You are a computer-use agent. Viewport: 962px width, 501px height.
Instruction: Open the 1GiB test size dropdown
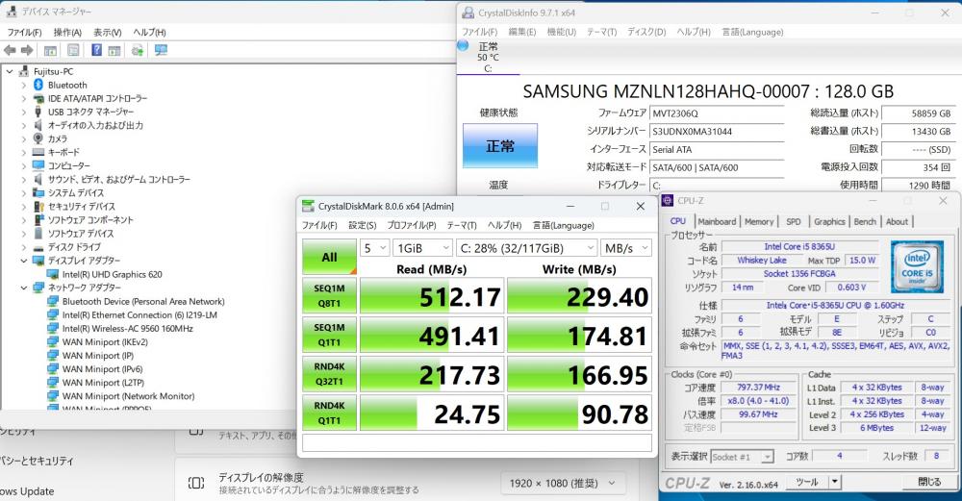(423, 248)
